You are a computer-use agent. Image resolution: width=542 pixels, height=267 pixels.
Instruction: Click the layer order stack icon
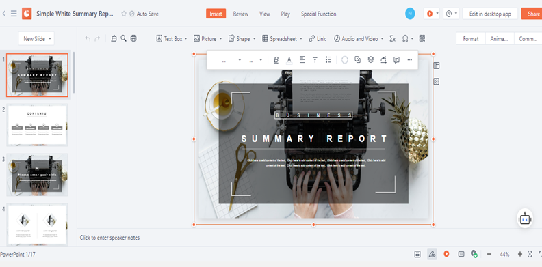(370, 59)
